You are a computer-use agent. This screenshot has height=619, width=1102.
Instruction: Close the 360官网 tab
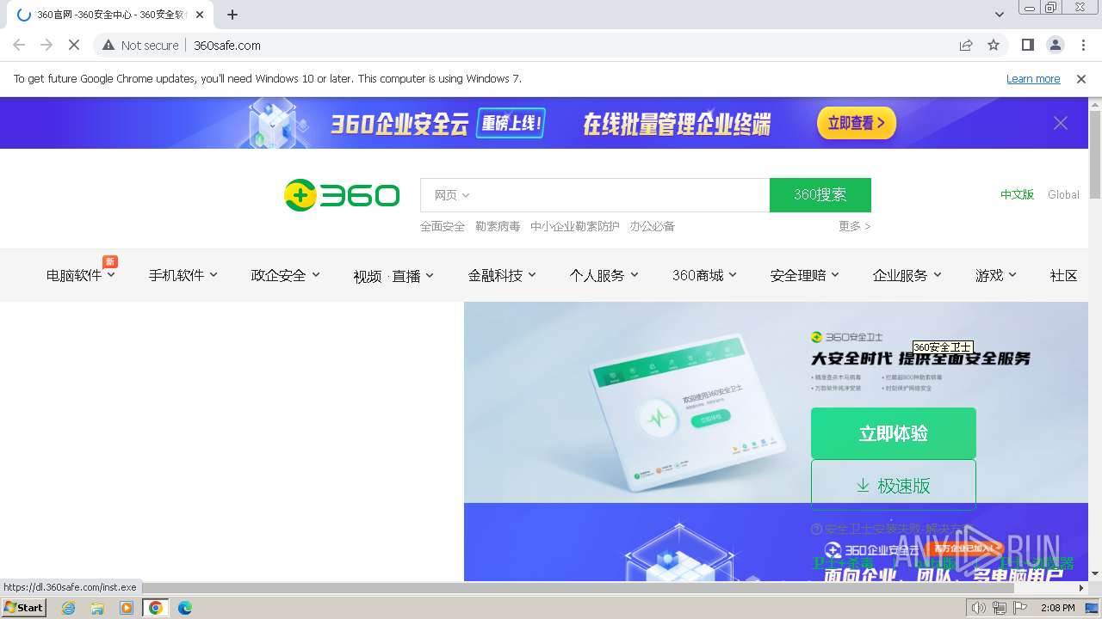click(x=200, y=15)
